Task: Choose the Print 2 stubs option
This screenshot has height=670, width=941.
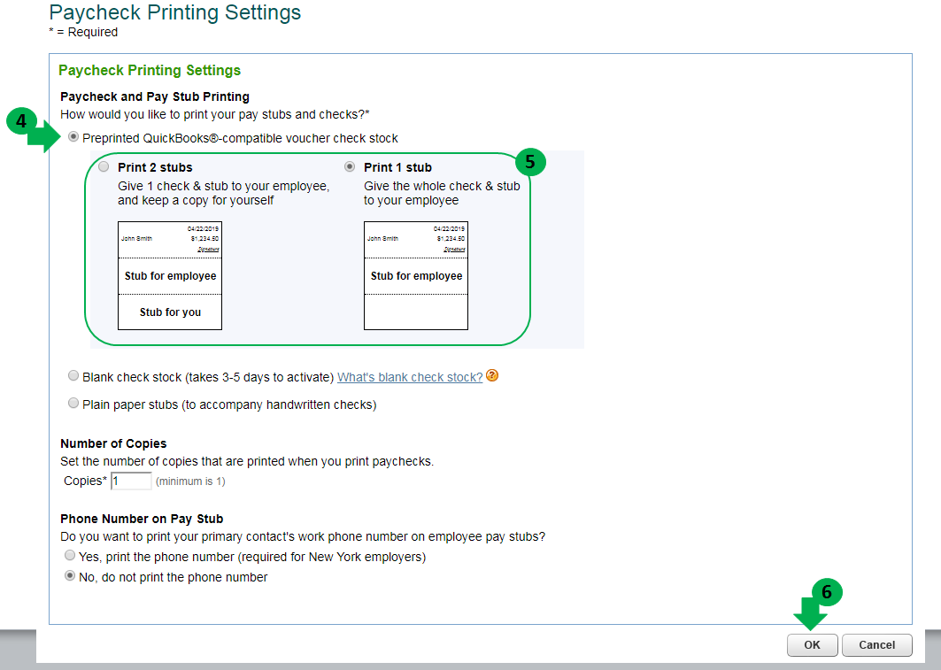Action: (x=104, y=166)
